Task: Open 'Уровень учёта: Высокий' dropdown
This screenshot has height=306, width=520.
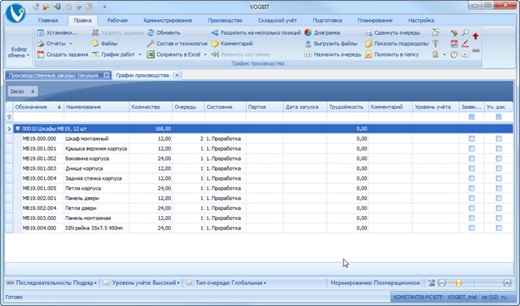Action: [x=142, y=283]
